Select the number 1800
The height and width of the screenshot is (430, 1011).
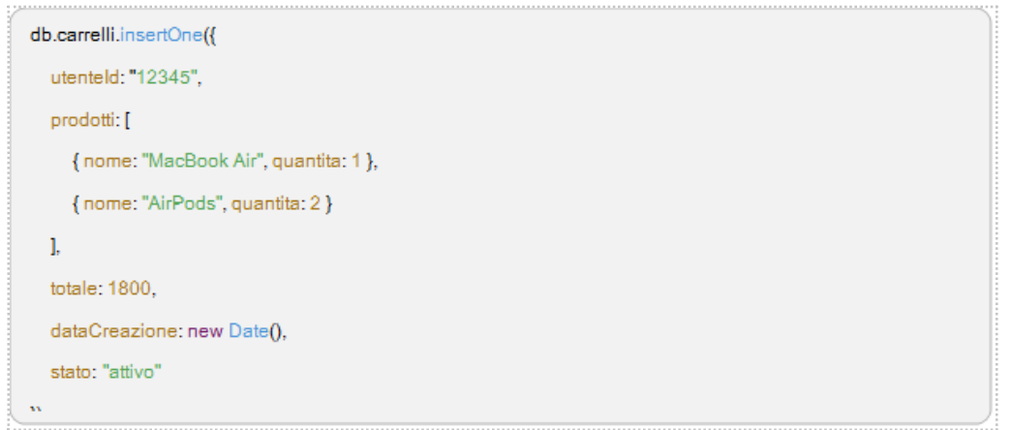(130, 289)
